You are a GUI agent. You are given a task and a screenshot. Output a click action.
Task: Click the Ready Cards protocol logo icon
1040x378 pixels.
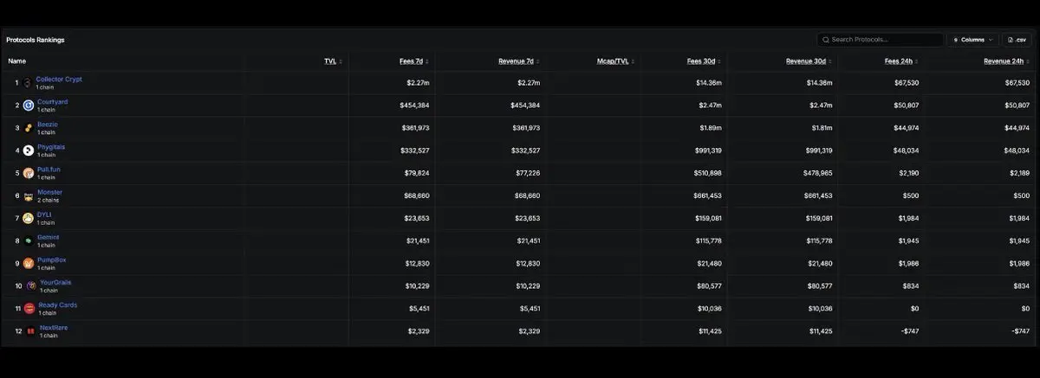tap(29, 308)
